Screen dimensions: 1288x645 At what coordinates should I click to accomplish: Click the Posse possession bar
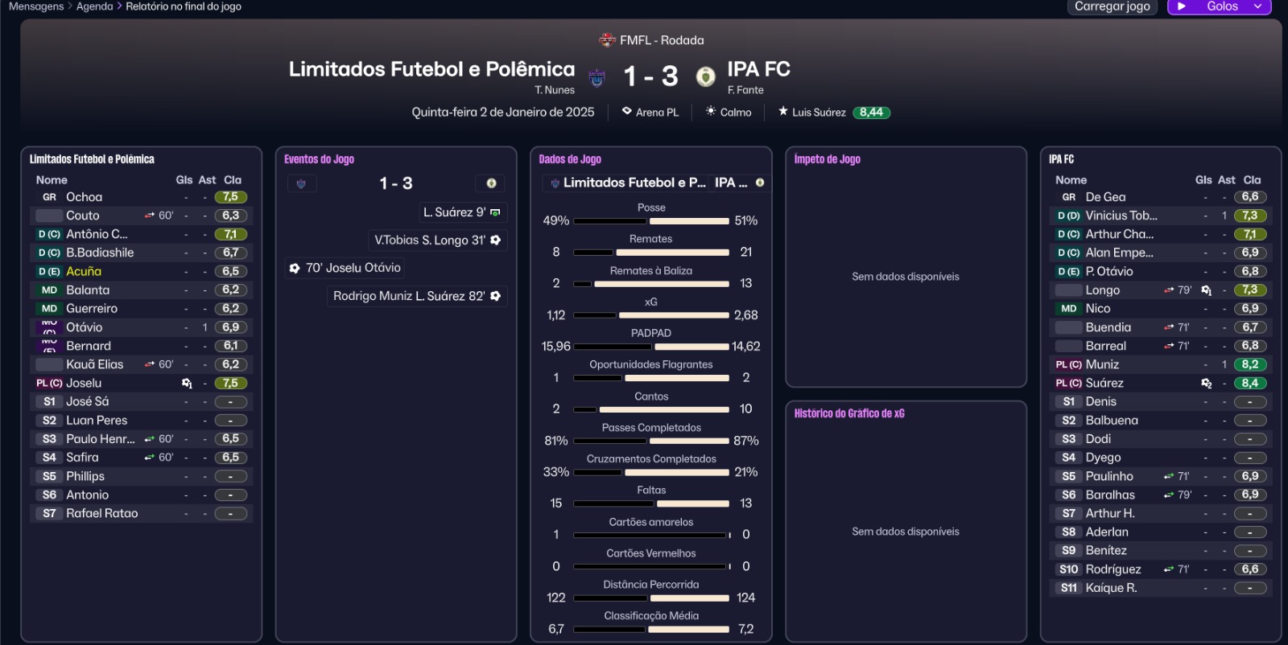pos(650,220)
